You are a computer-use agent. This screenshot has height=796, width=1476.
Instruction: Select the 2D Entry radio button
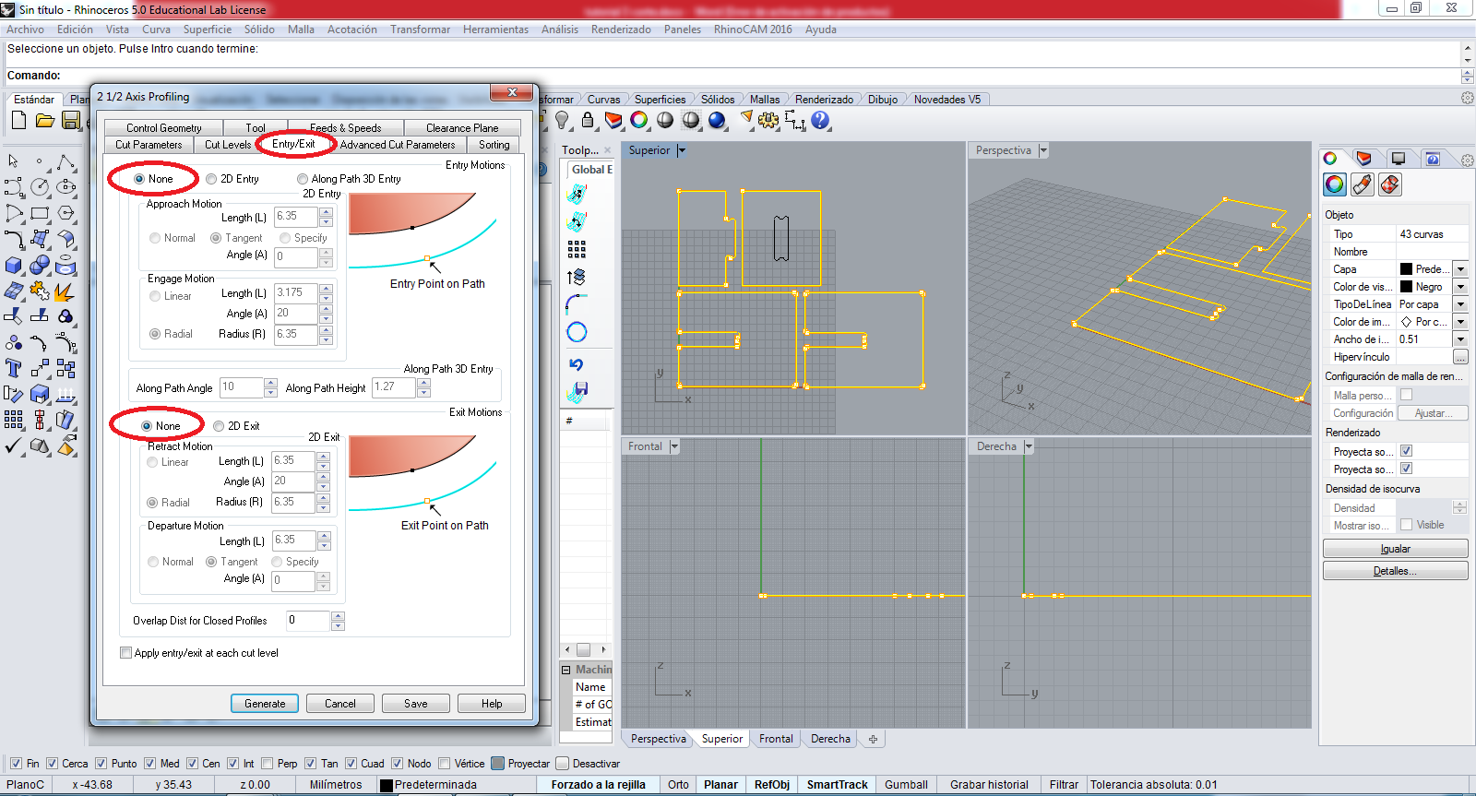pyautogui.click(x=211, y=179)
